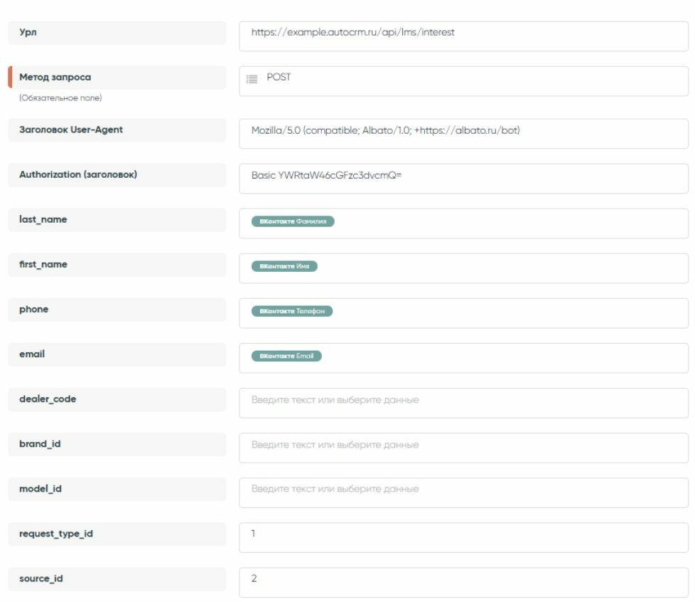The image size is (695, 602).
Task: Click the empty dealer_code input field
Action: 463,402
